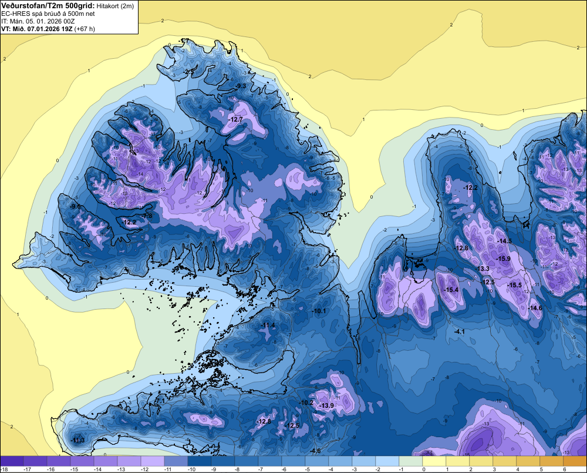Click the -9.6 temperature value on the map
The height and width of the screenshot is (473, 587).
point(75,206)
